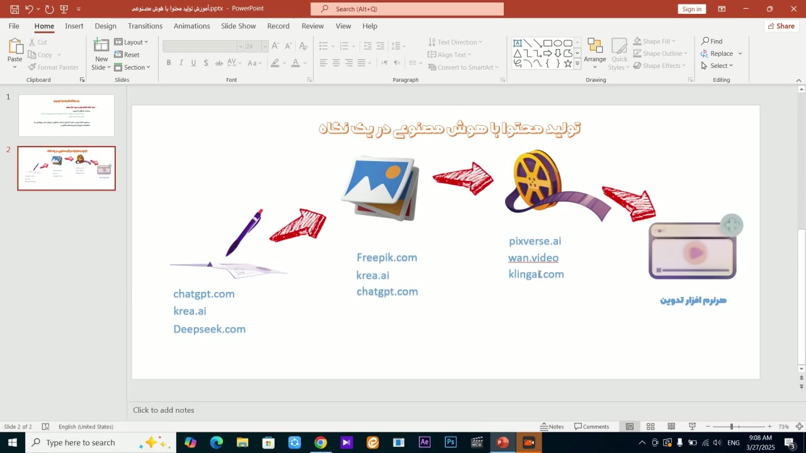
Task: Toggle Strikethrough formatting
Action: coord(219,63)
